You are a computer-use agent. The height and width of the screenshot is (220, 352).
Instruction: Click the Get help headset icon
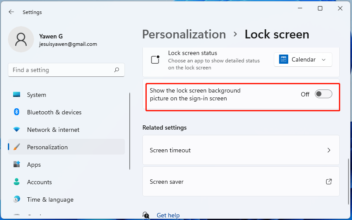pyautogui.click(x=146, y=215)
